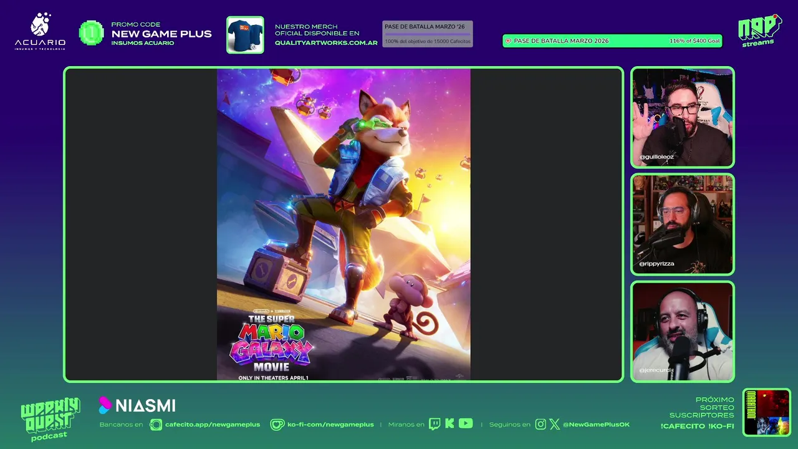
Task: Click the Instagram icon
Action: [x=541, y=424]
